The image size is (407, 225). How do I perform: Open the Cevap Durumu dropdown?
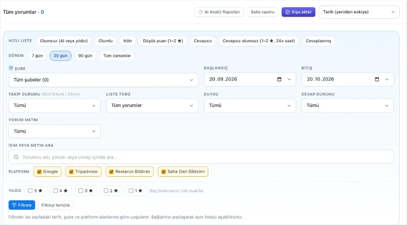point(348,106)
